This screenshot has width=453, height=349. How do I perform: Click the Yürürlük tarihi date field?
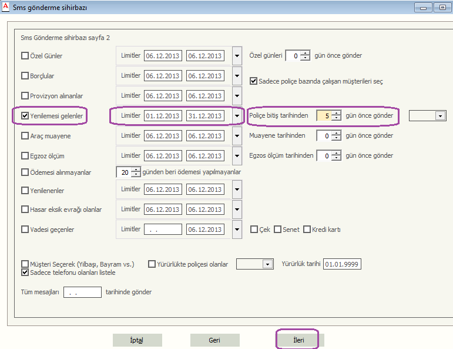pos(342,264)
